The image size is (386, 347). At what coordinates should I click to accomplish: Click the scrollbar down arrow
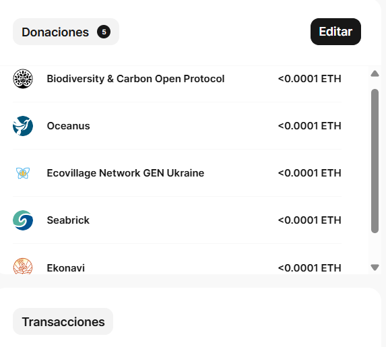[375, 267]
